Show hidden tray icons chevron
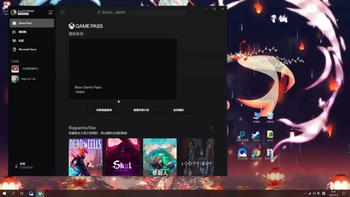The width and height of the screenshot is (350, 197). (305, 193)
